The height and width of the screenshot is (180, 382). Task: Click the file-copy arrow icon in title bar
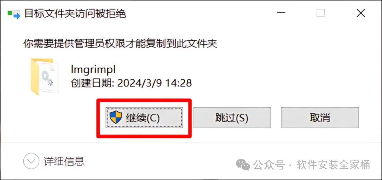(x=14, y=14)
